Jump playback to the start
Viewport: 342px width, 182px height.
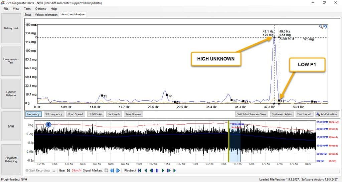tap(140, 171)
